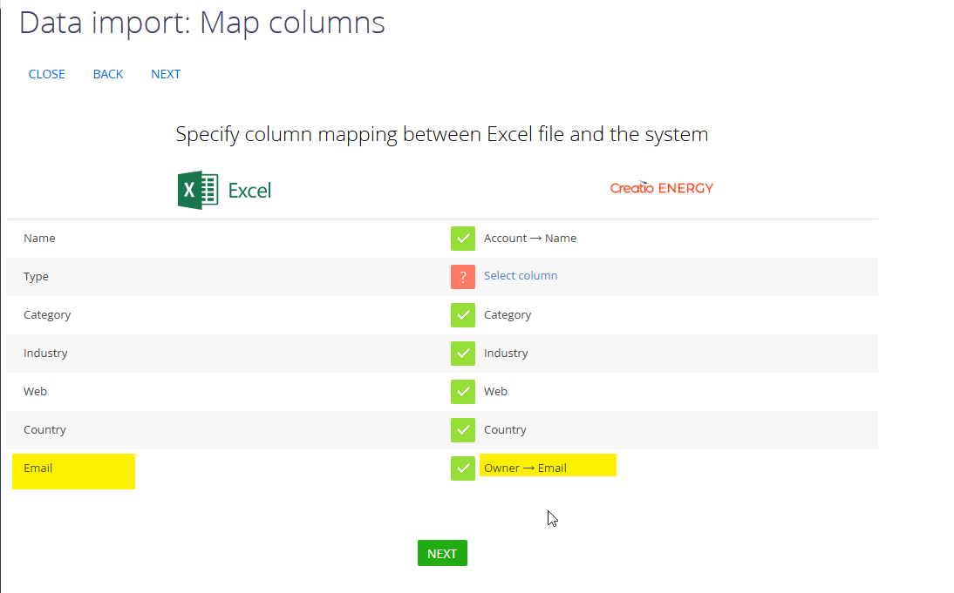Click the Excel column Country
Viewport: 954px width, 593px height.
pyautogui.click(x=44, y=429)
